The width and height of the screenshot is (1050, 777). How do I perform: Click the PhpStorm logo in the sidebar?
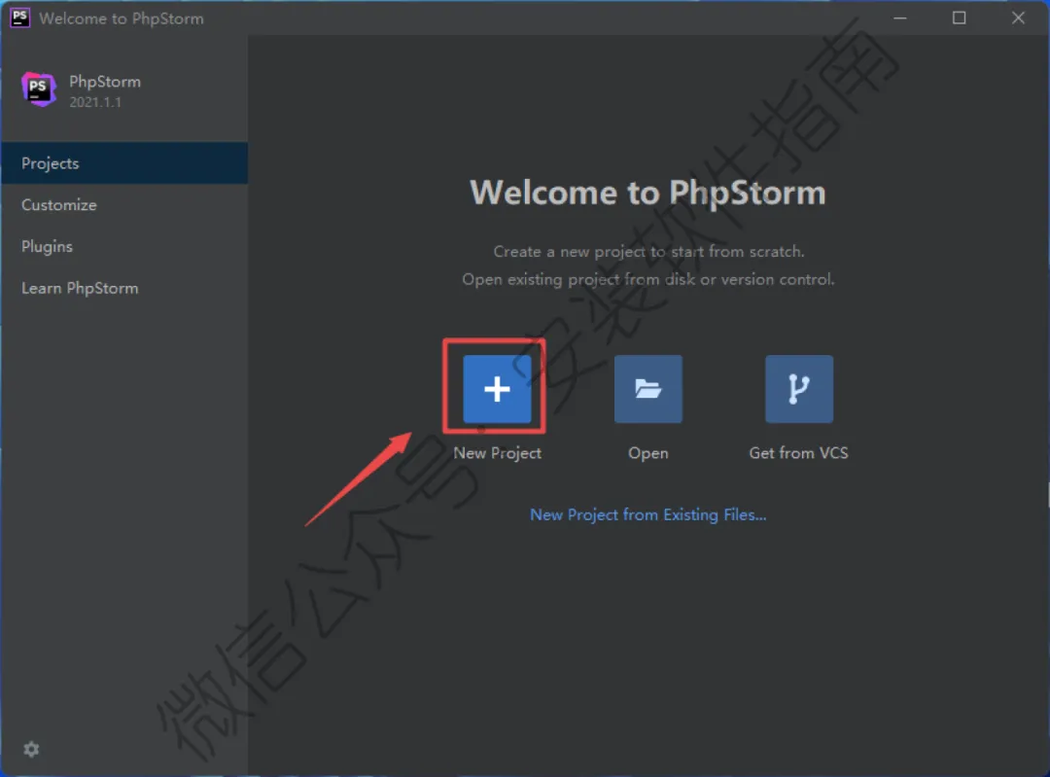tap(38, 89)
